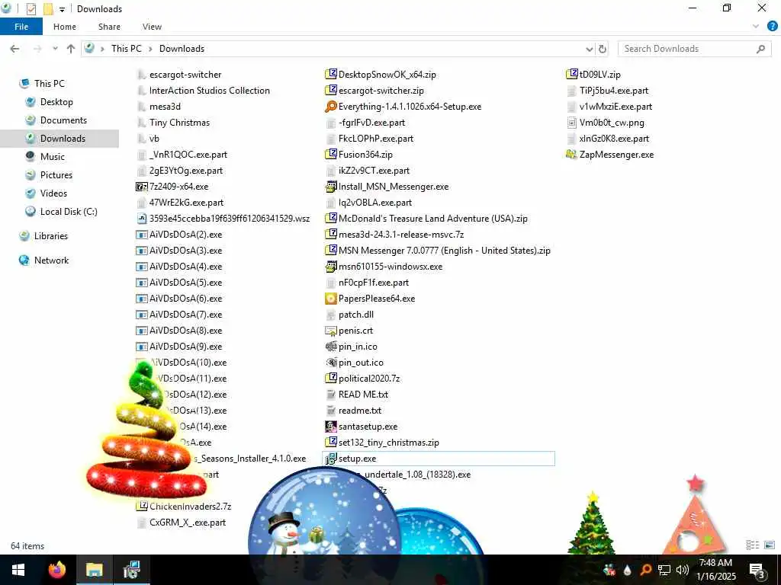The width and height of the screenshot is (781, 585).
Task: Select the setup.exe installer icon
Action: coord(331,459)
